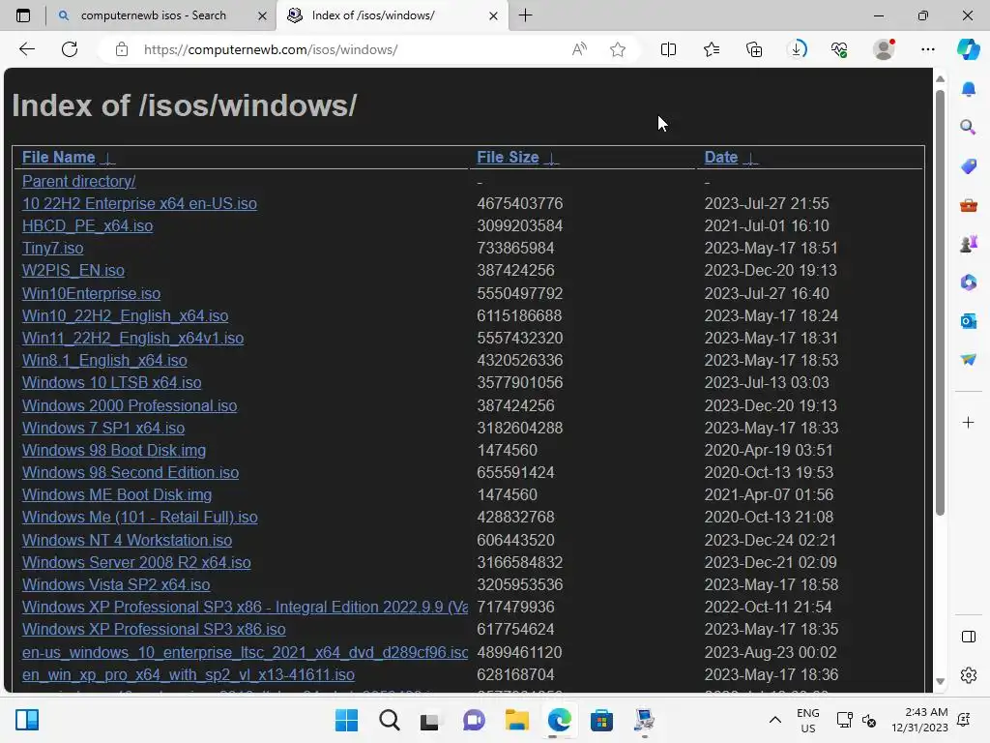Add page to favorites star icon
Image resolution: width=990 pixels, height=743 pixels.
(x=618, y=49)
